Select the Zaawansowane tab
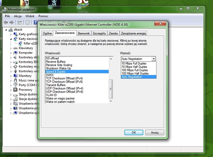Screen dimensions: 213x157 tap(65, 33)
